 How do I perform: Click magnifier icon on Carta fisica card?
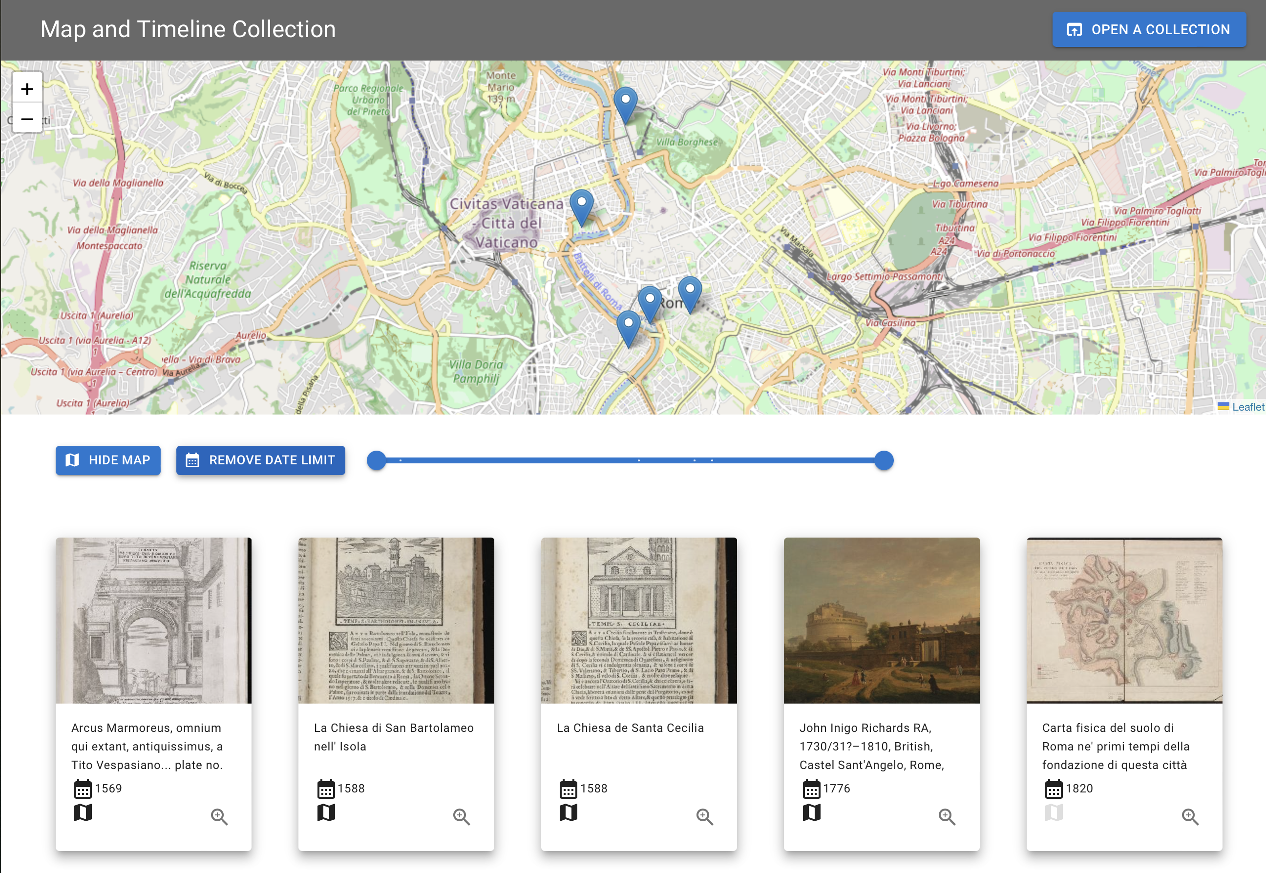[x=1189, y=816]
